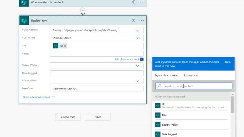Insert a step with the plus connector
This screenshot has height=137, width=244.
pyautogui.click(x=83, y=10)
